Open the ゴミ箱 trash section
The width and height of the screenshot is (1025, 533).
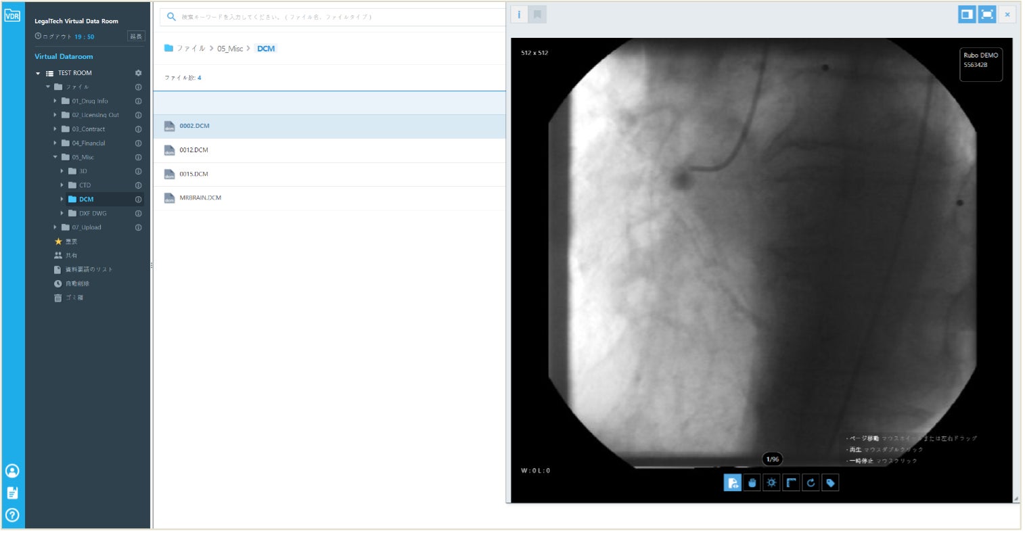coord(69,298)
